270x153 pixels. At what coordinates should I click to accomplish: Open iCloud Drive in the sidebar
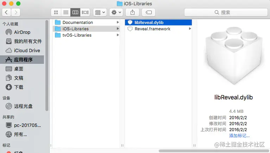(22, 50)
